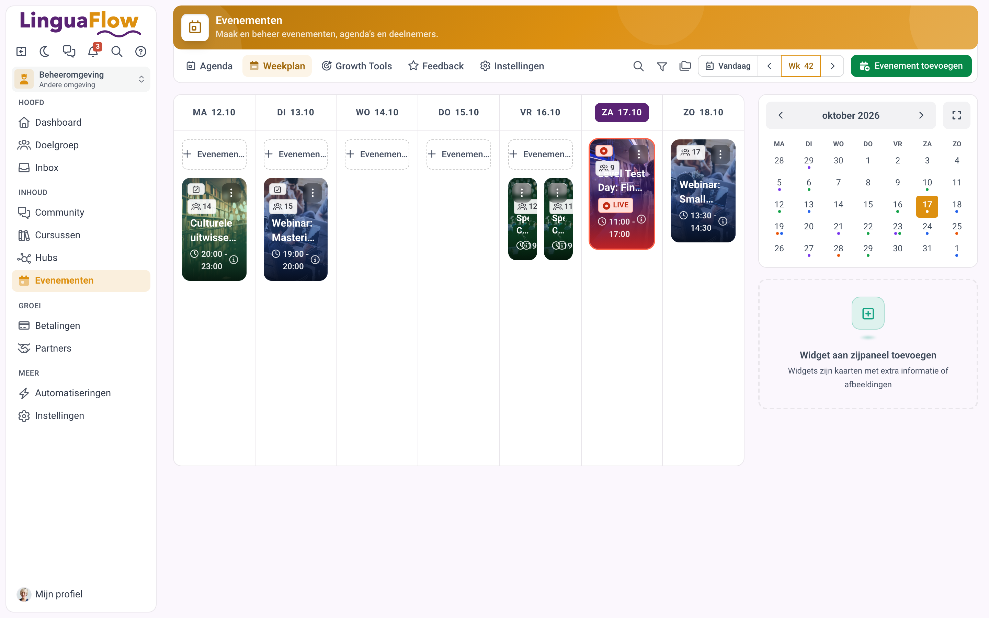Viewport: 989px width, 618px height.
Task: Open folders icon beside filter
Action: point(685,66)
